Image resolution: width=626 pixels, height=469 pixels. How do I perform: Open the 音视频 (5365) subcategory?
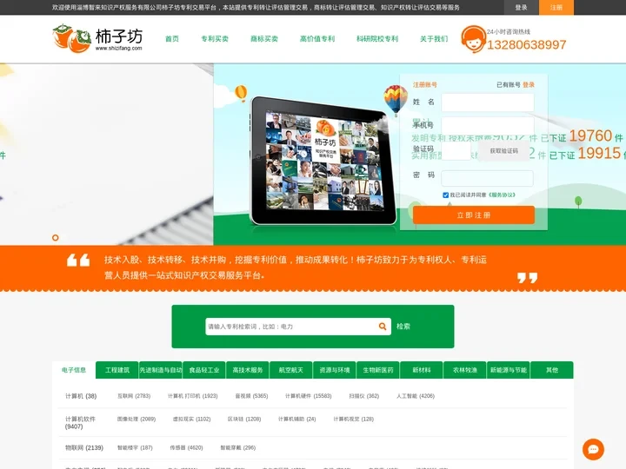(x=251, y=396)
